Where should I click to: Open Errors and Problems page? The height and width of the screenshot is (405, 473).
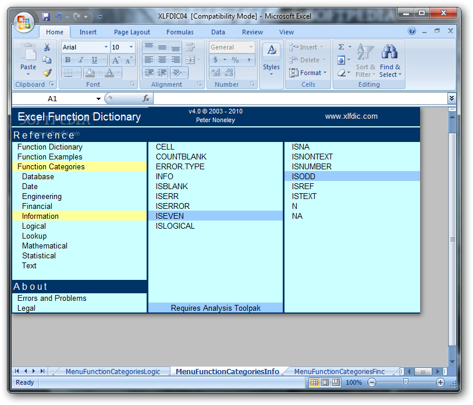(x=52, y=298)
